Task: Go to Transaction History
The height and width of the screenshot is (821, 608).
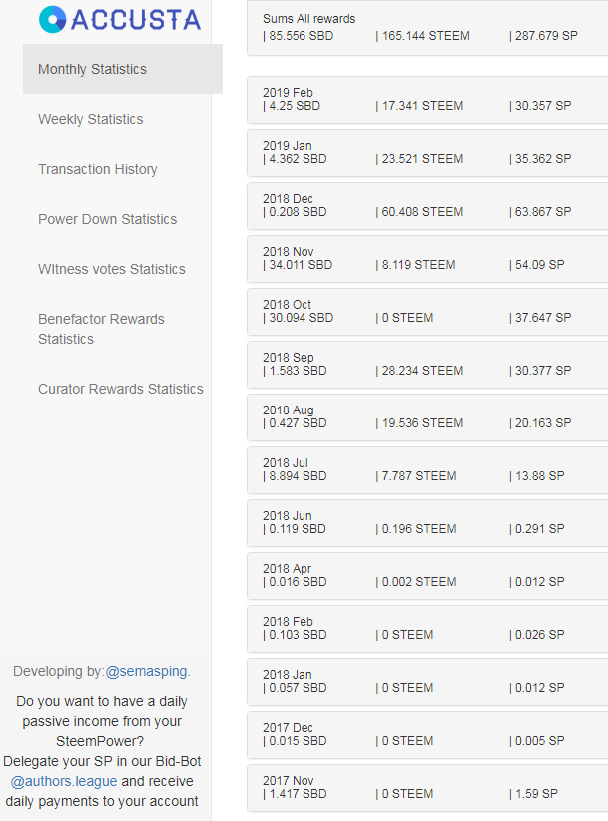Action: coord(97,169)
